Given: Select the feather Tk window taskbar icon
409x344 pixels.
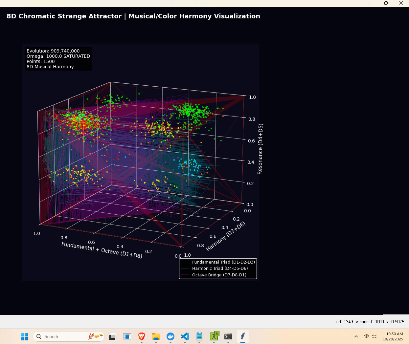Looking at the screenshot, I should pos(243,336).
